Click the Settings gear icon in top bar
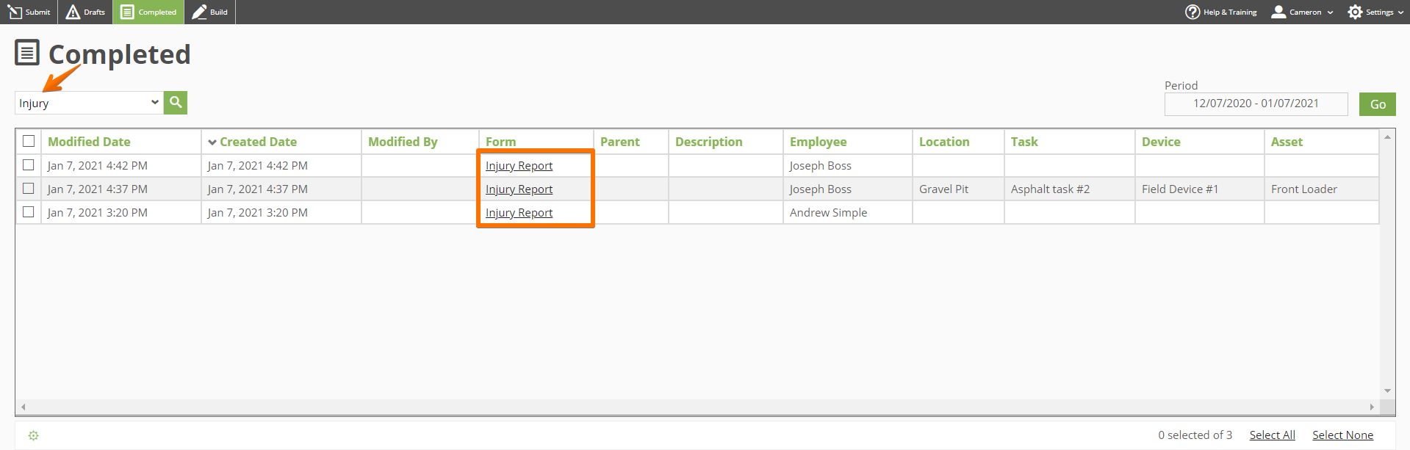The image size is (1410, 450). pos(1355,12)
